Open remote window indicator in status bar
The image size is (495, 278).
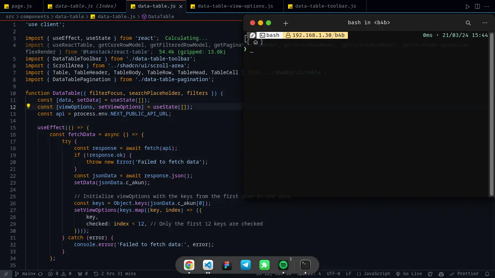tap(6, 274)
